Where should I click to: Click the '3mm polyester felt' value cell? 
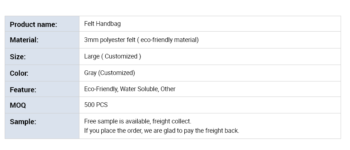pos(210,40)
